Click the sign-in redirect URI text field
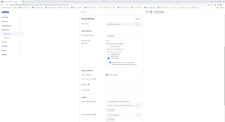225x122 pixels. click(121, 105)
